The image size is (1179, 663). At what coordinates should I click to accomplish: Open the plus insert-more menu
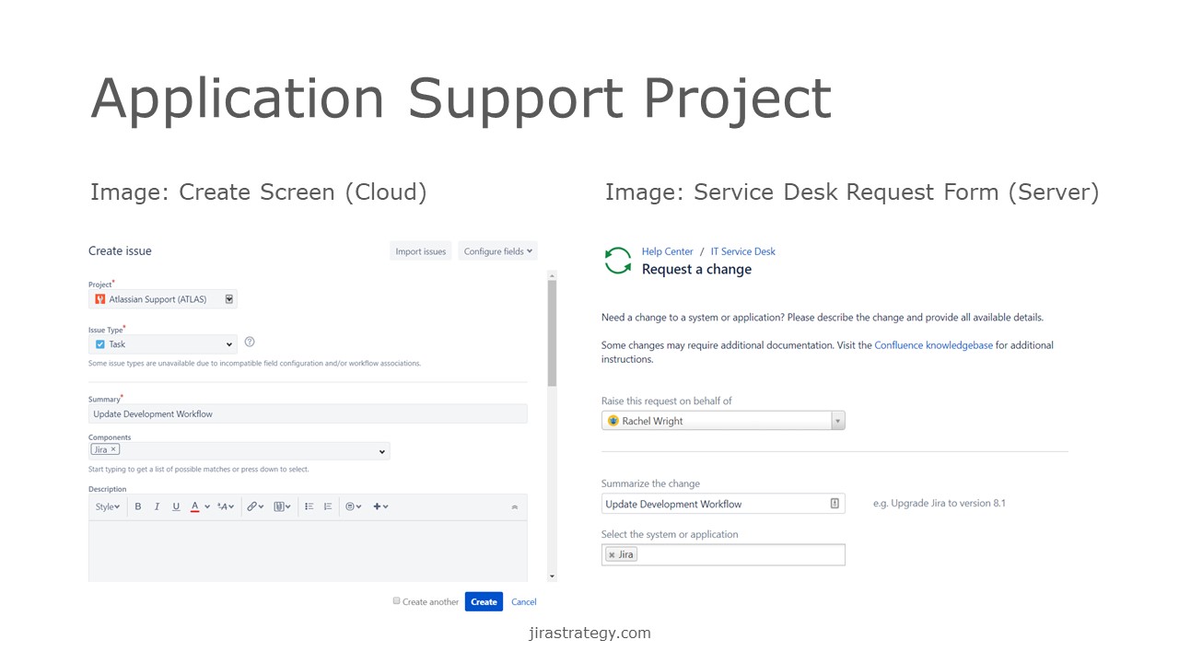coord(380,506)
